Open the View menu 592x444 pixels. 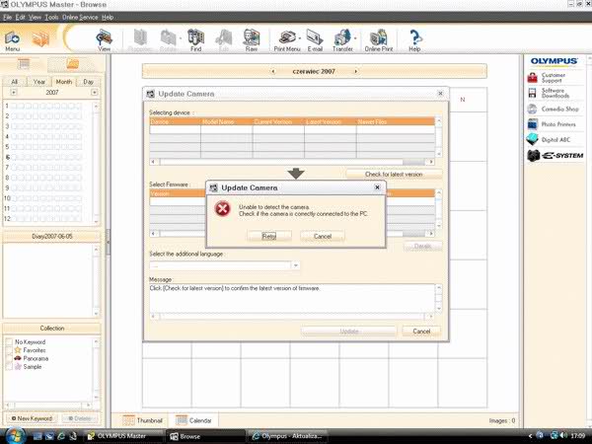coord(35,18)
